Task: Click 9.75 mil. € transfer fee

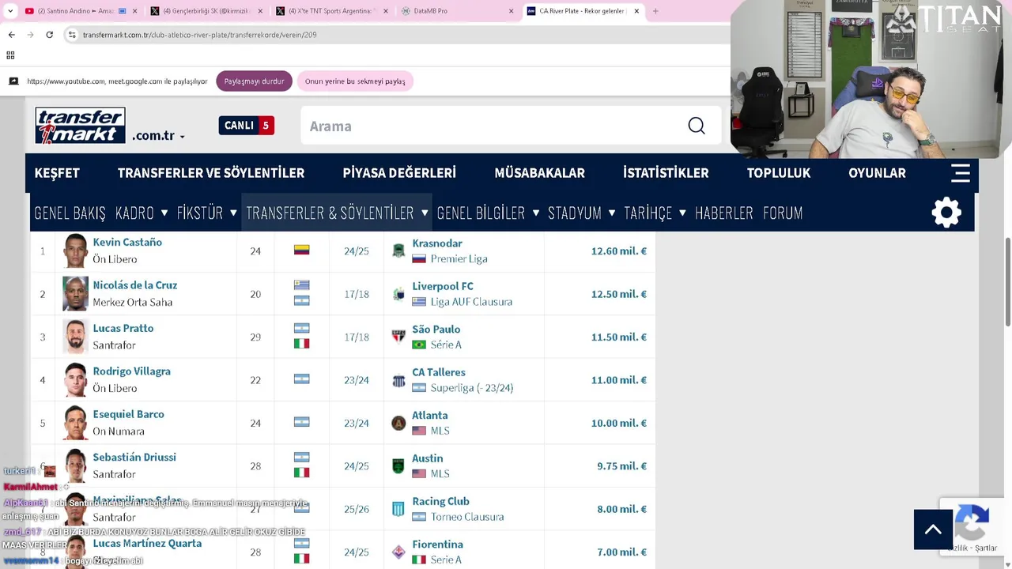Action: (x=622, y=466)
